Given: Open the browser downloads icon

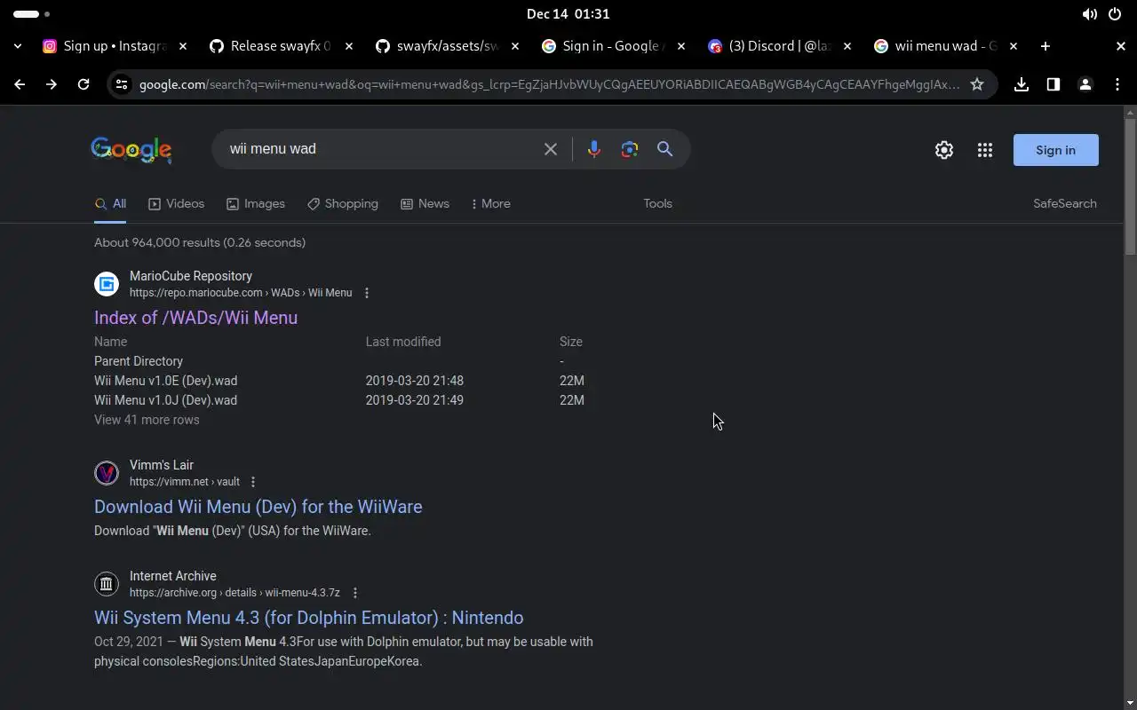Looking at the screenshot, I should pos(1022,84).
